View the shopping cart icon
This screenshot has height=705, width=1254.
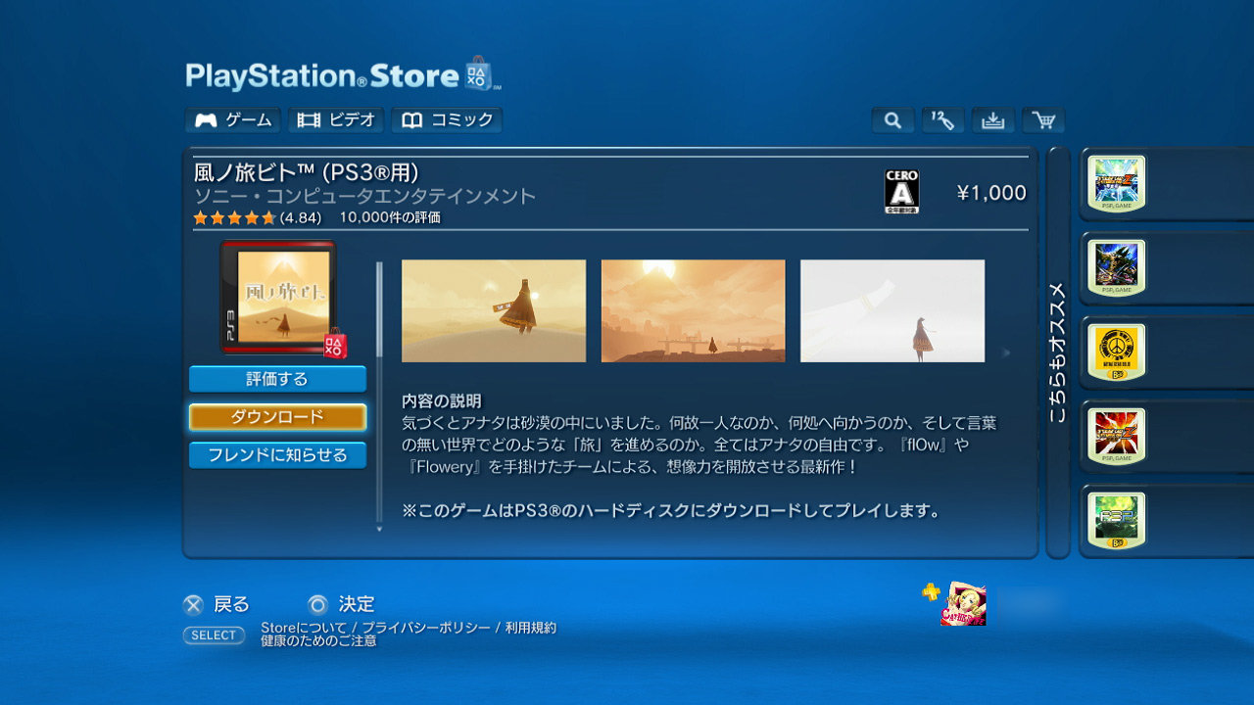click(1043, 120)
